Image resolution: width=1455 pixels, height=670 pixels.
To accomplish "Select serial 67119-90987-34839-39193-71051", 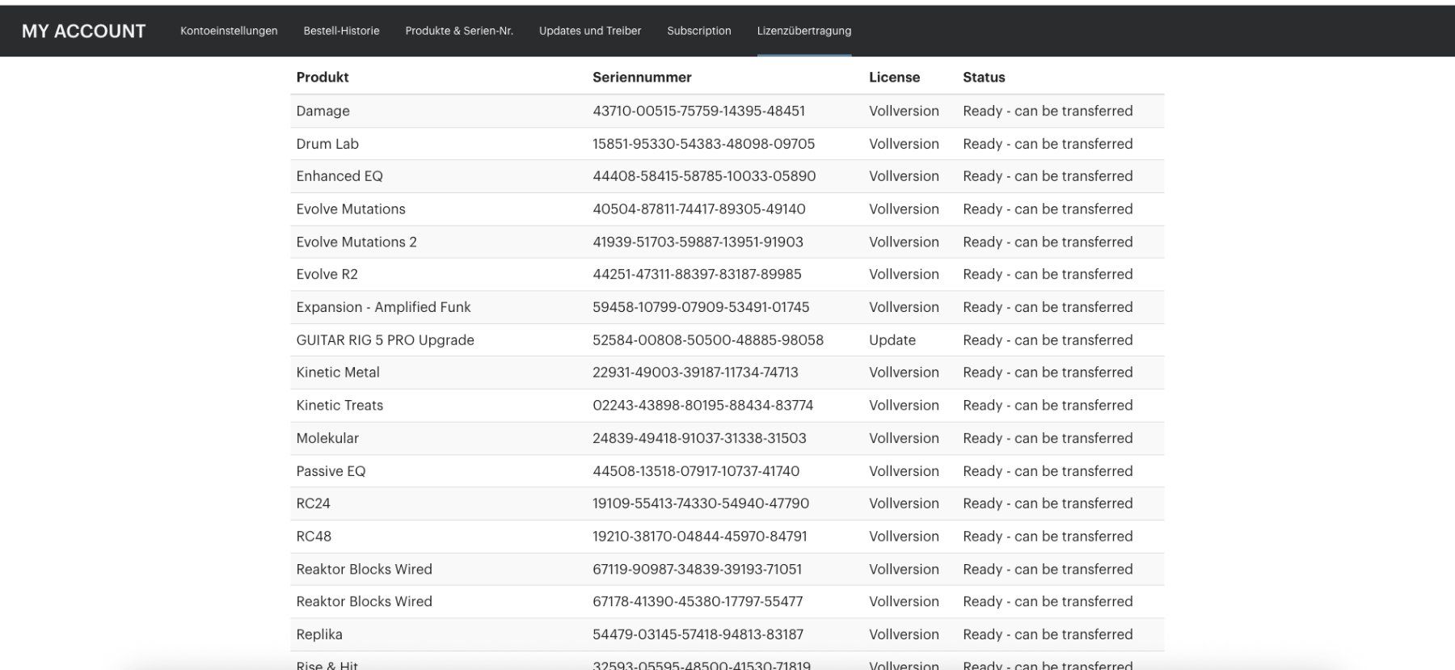I will [x=697, y=569].
